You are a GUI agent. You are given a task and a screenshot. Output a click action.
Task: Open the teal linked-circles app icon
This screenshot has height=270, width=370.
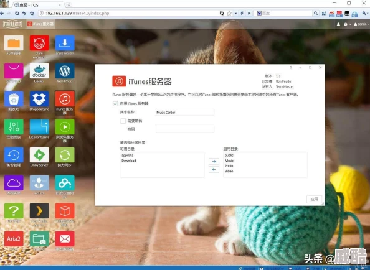[x=65, y=182]
